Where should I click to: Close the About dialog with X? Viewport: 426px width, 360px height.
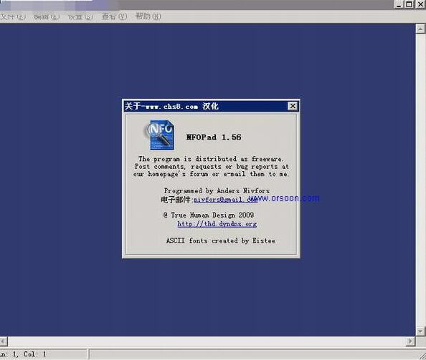tap(293, 106)
